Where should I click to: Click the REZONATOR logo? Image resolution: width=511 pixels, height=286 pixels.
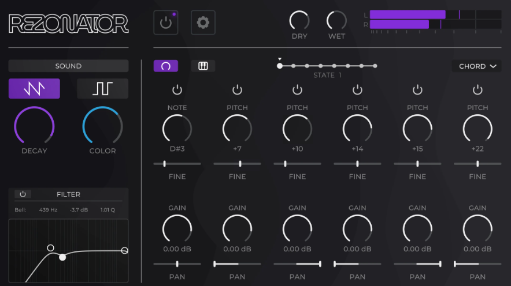(68, 24)
